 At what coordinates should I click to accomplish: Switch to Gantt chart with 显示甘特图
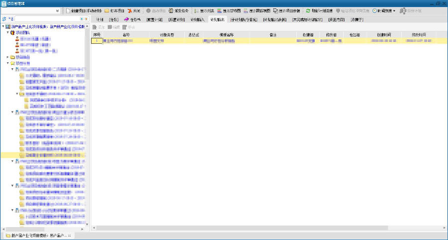click(229, 10)
